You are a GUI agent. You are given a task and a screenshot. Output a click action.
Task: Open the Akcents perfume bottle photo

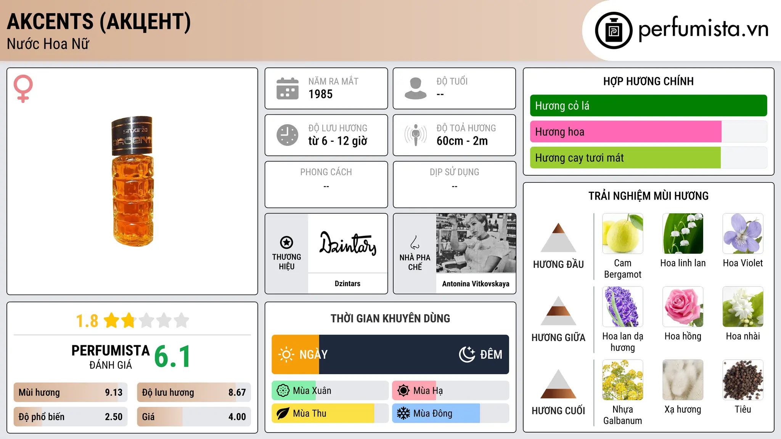tap(132, 181)
